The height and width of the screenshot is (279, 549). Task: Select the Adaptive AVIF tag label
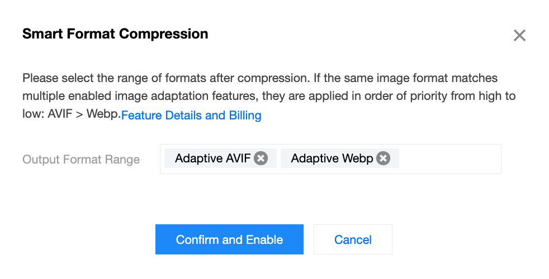[x=212, y=158]
